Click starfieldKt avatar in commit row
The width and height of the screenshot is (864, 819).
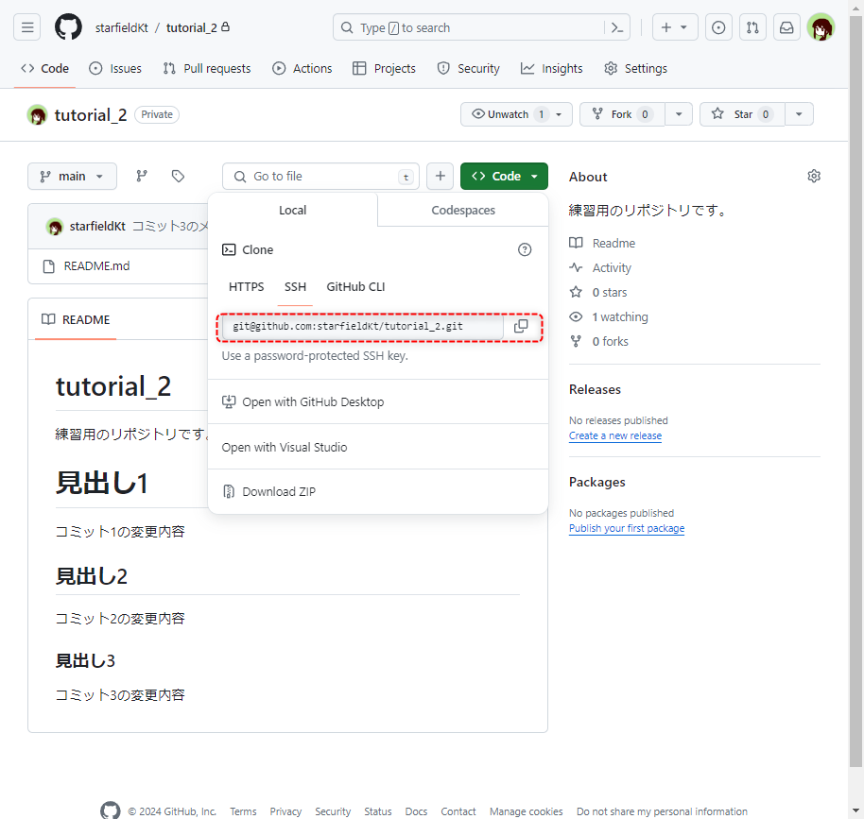point(55,227)
